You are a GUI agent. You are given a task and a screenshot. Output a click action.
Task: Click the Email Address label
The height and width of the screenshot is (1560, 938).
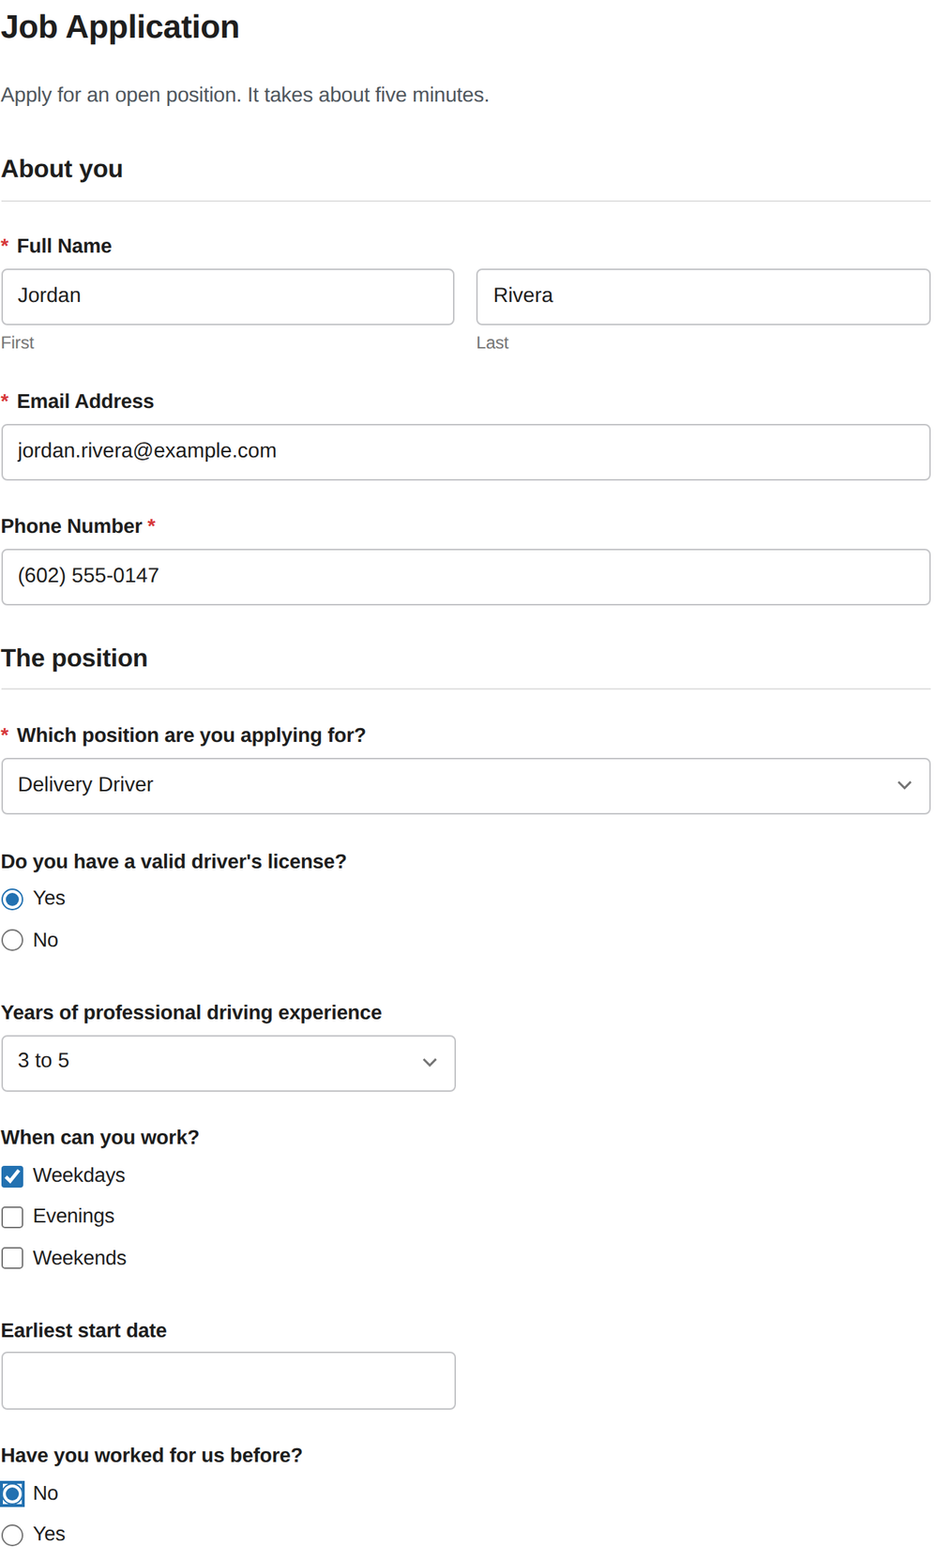85,401
